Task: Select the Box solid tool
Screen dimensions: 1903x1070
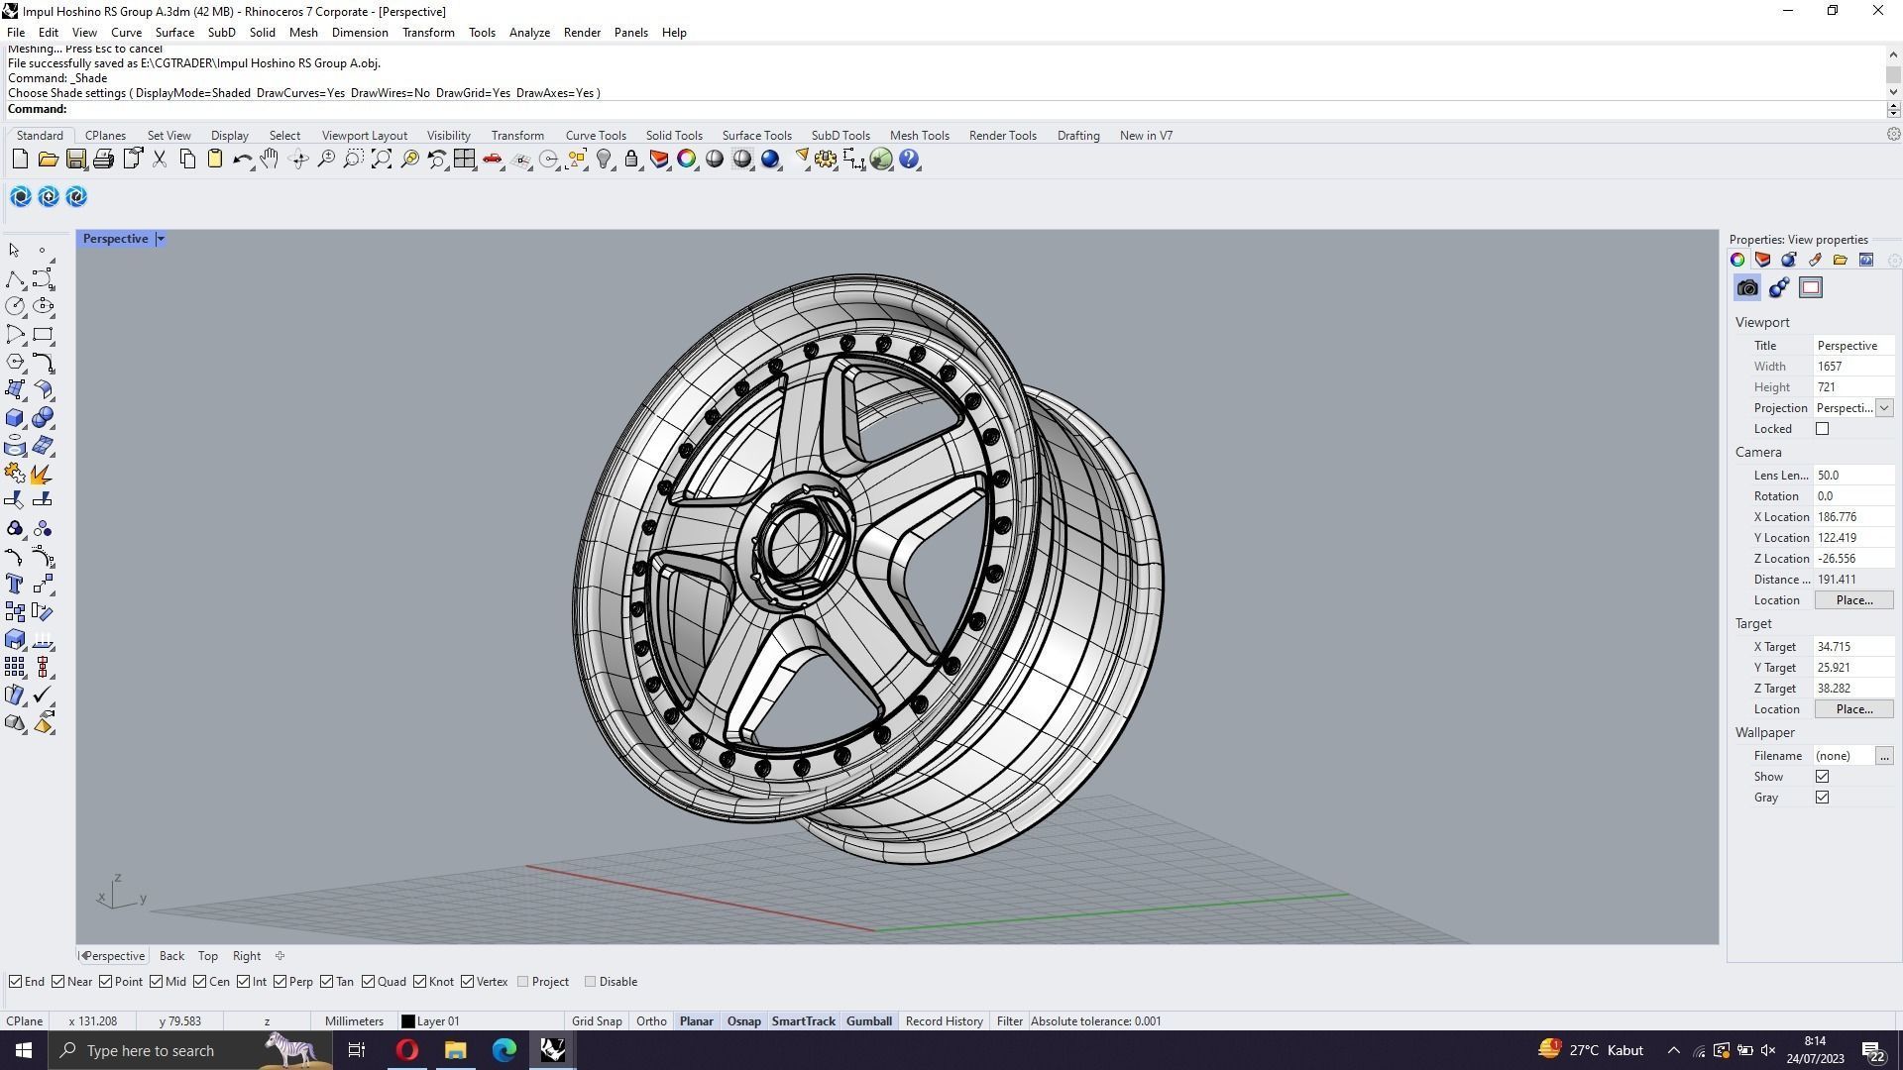Action: pyautogui.click(x=15, y=418)
